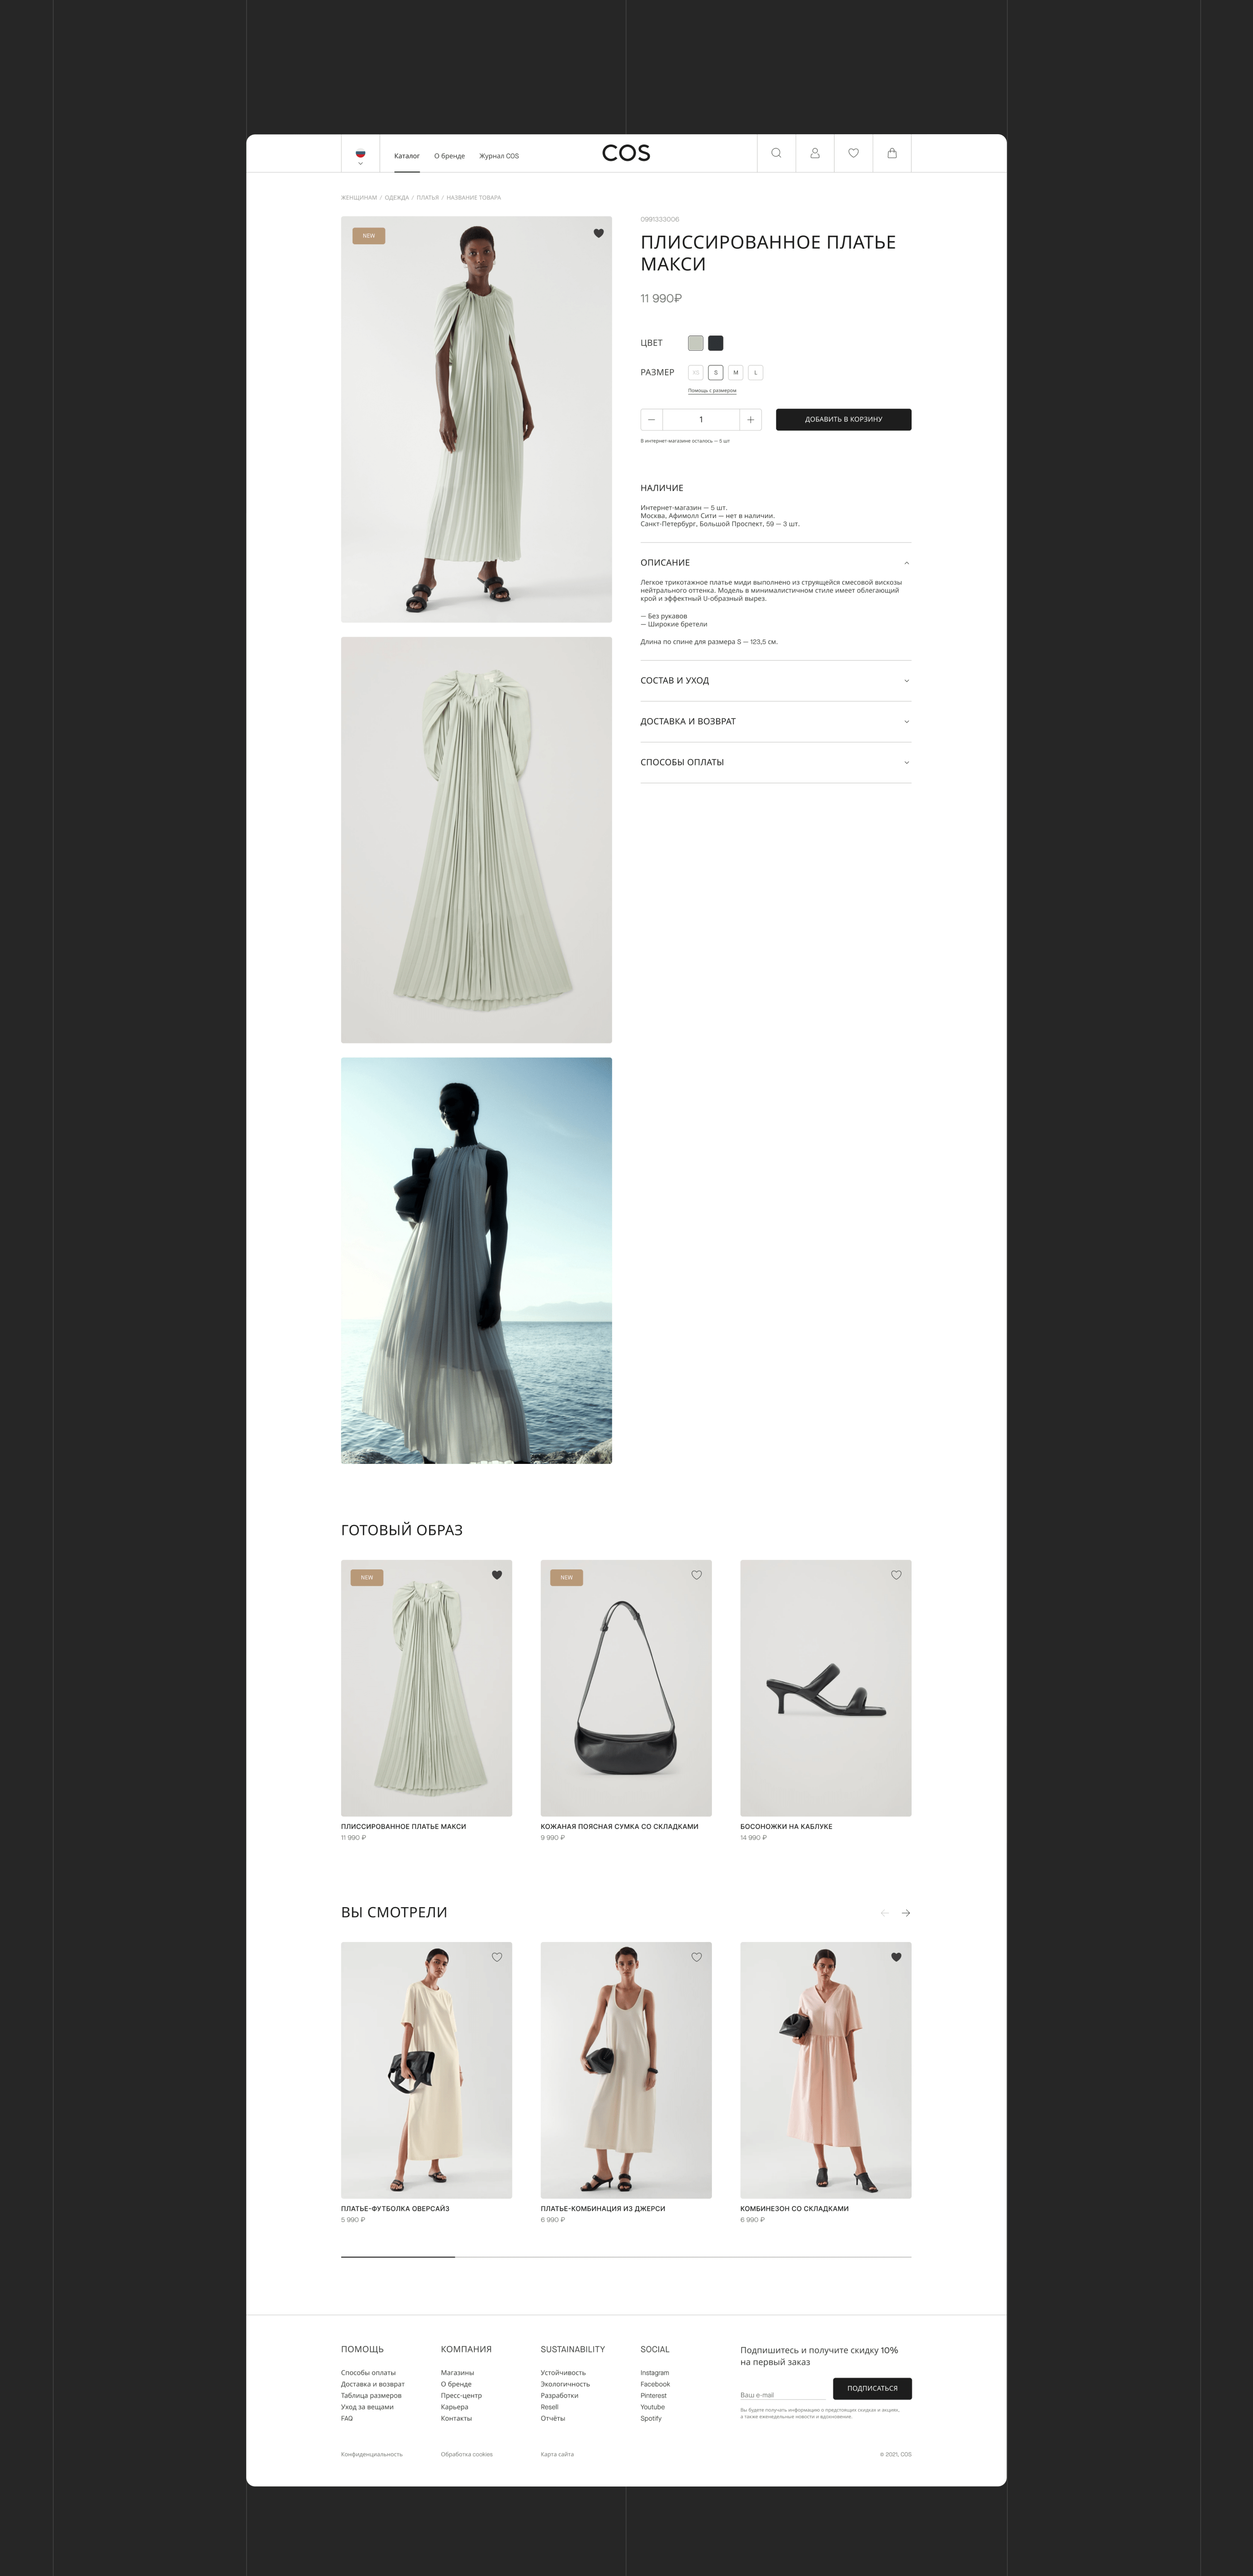Viewport: 1253px width, 2576px height.
Task: Select size M radio option
Action: tap(736, 372)
